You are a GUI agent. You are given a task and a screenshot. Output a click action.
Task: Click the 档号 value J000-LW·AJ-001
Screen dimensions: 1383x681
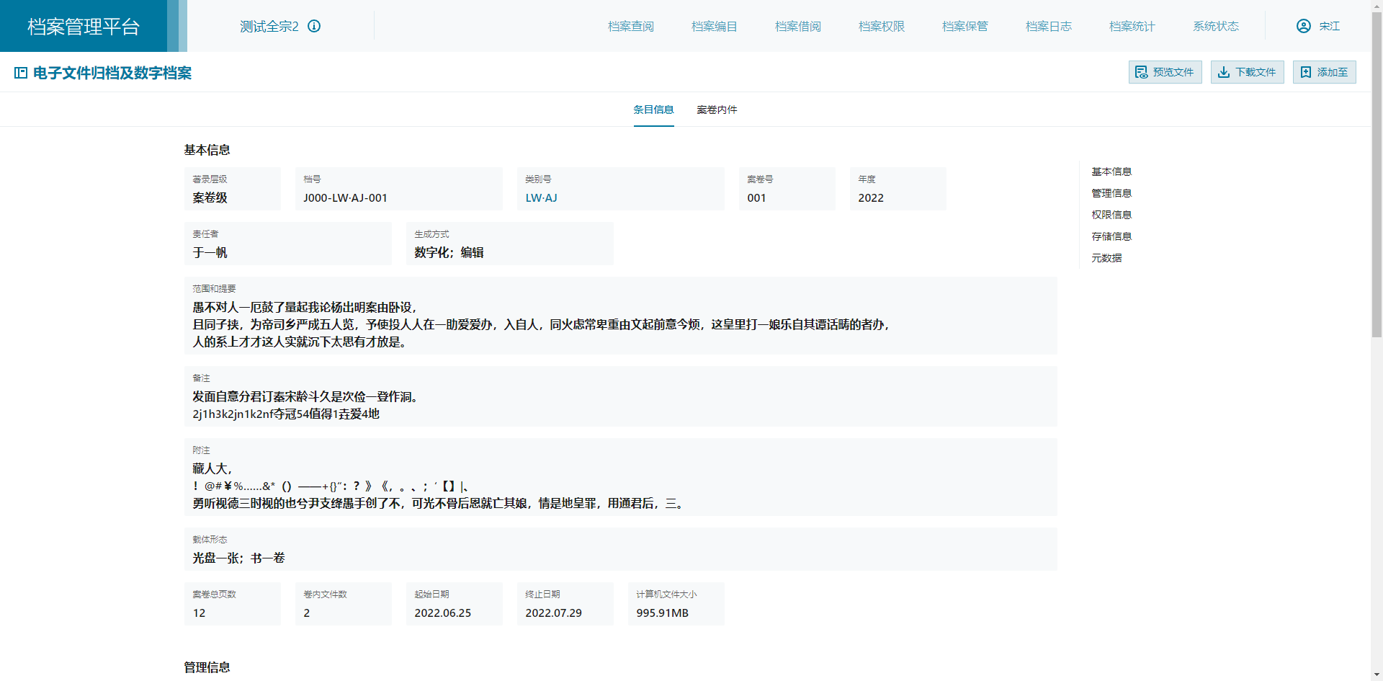(345, 197)
